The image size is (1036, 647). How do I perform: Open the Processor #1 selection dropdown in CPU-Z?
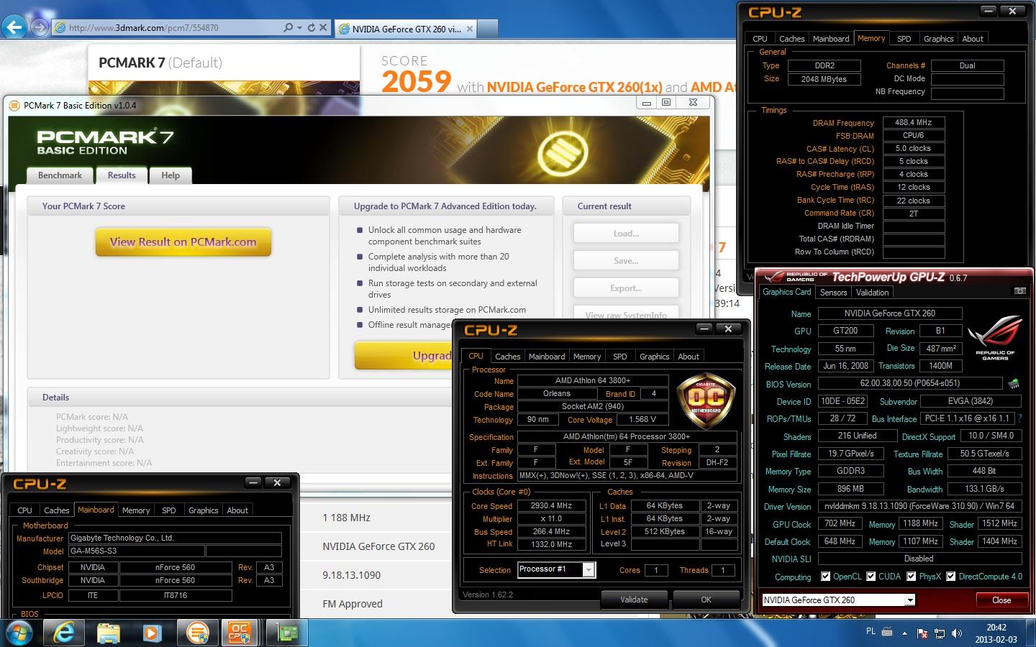pos(589,570)
